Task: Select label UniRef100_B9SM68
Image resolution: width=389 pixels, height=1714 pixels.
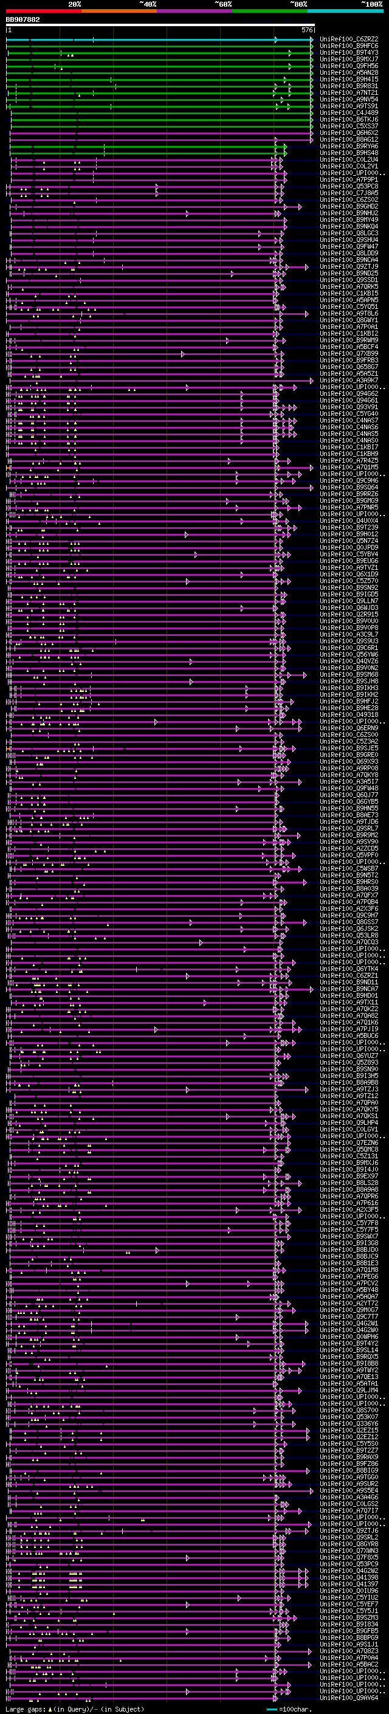Action: [x=349, y=675]
